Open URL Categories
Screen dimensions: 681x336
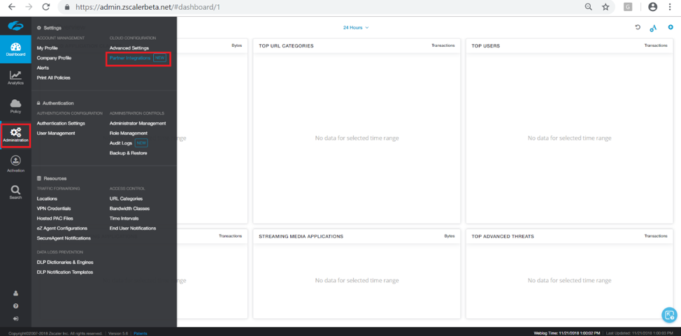(x=126, y=199)
